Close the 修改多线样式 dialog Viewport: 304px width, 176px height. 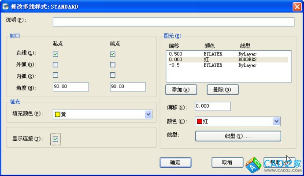click(297, 7)
